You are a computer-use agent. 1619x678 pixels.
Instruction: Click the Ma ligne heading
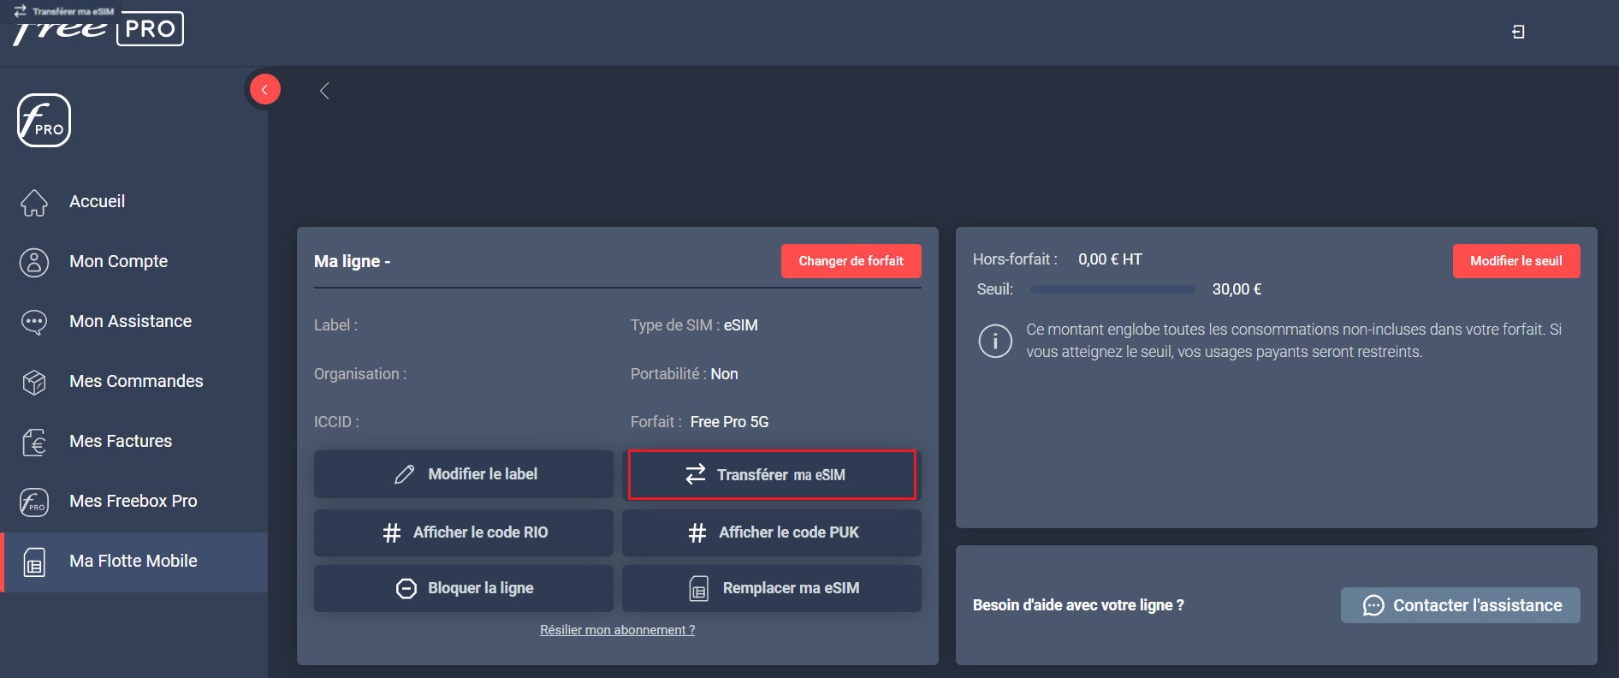(x=353, y=261)
